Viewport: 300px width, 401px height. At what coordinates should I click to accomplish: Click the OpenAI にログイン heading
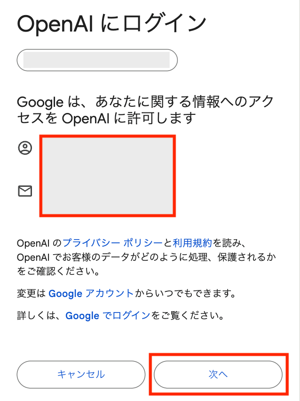tap(112, 24)
